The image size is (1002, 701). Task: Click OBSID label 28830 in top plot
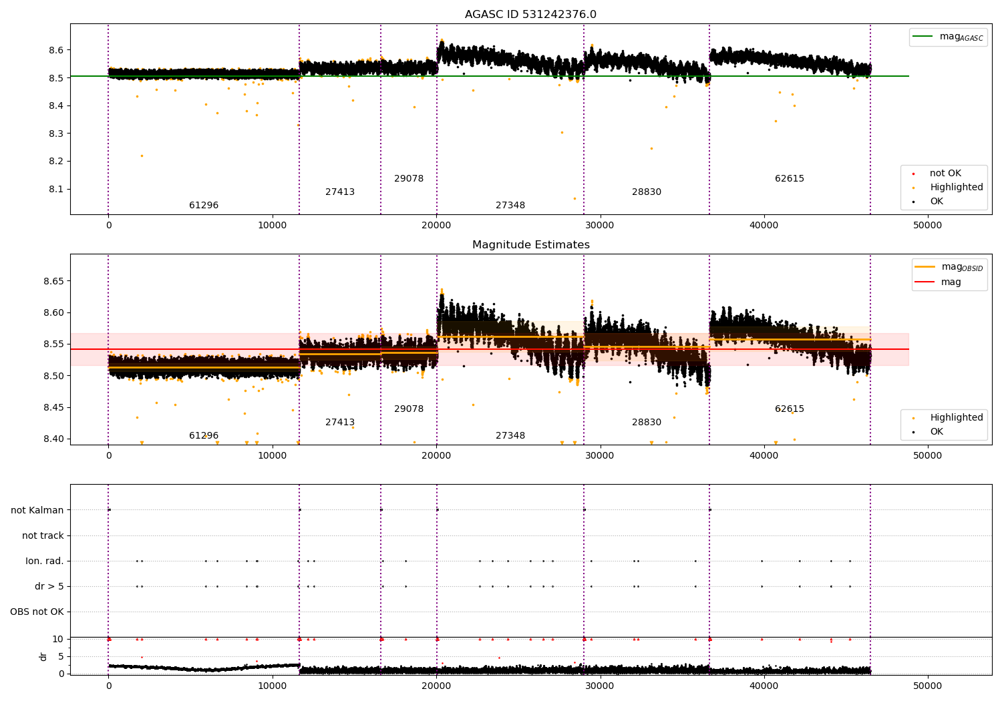647,192
